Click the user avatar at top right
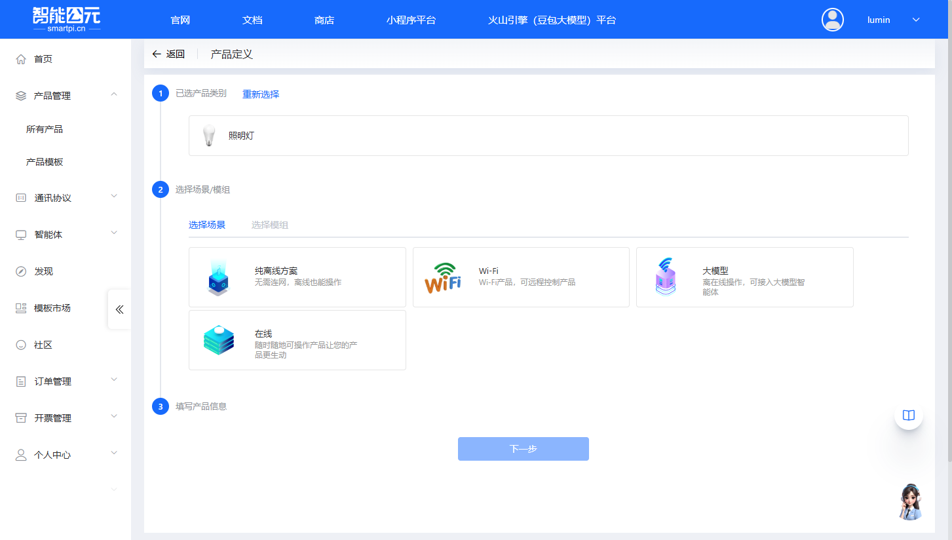 point(832,19)
